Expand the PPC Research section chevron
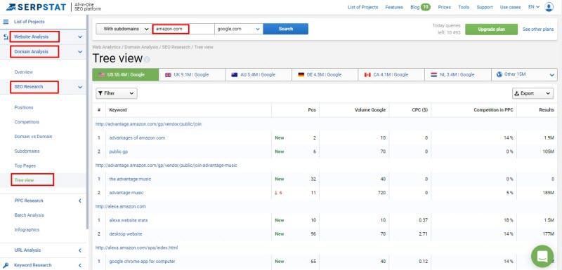The width and height of the screenshot is (562, 270). tap(80, 201)
